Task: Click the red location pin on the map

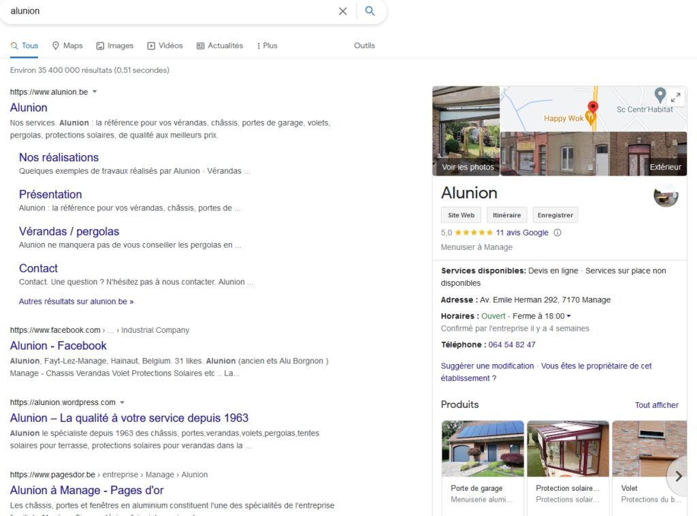Action: (593, 107)
